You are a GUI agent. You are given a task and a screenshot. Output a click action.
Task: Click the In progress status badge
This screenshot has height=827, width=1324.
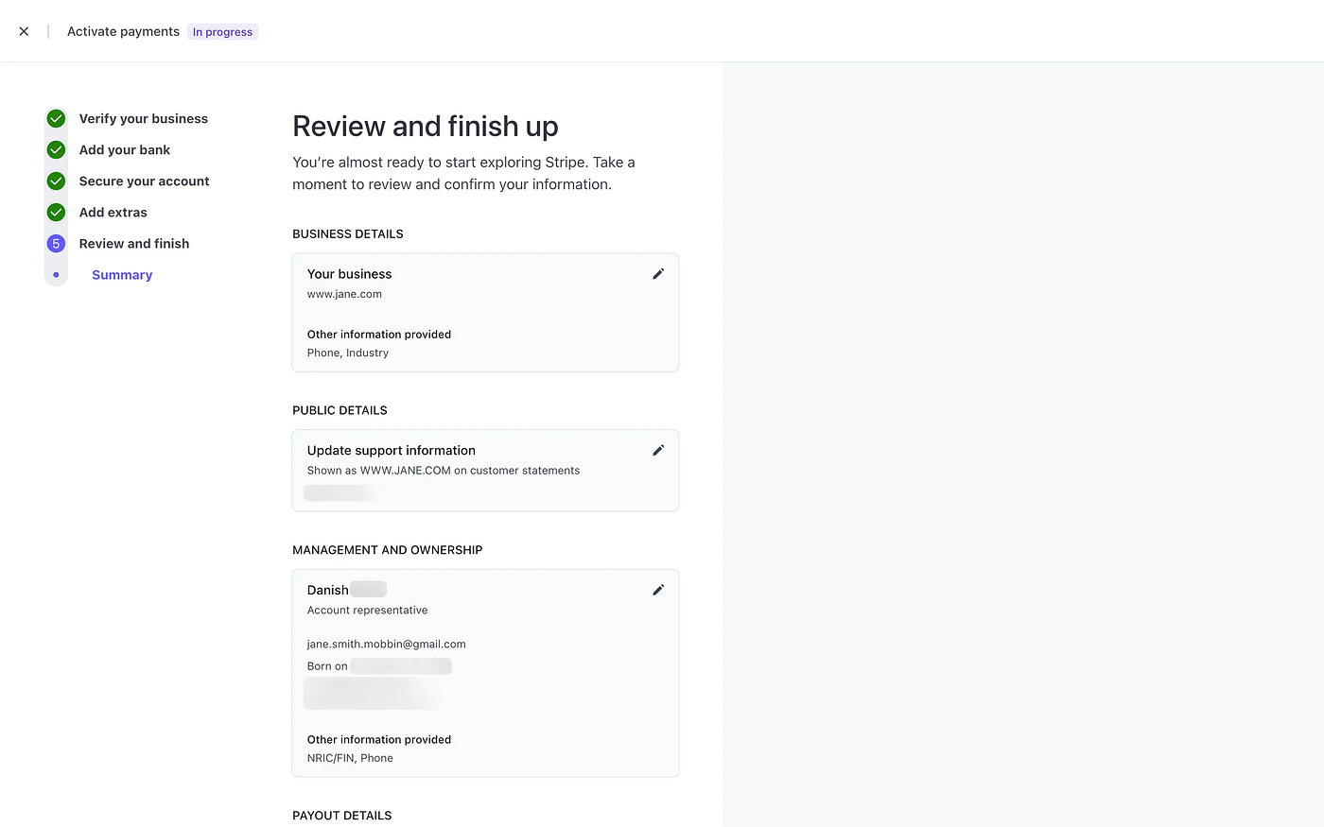click(222, 32)
